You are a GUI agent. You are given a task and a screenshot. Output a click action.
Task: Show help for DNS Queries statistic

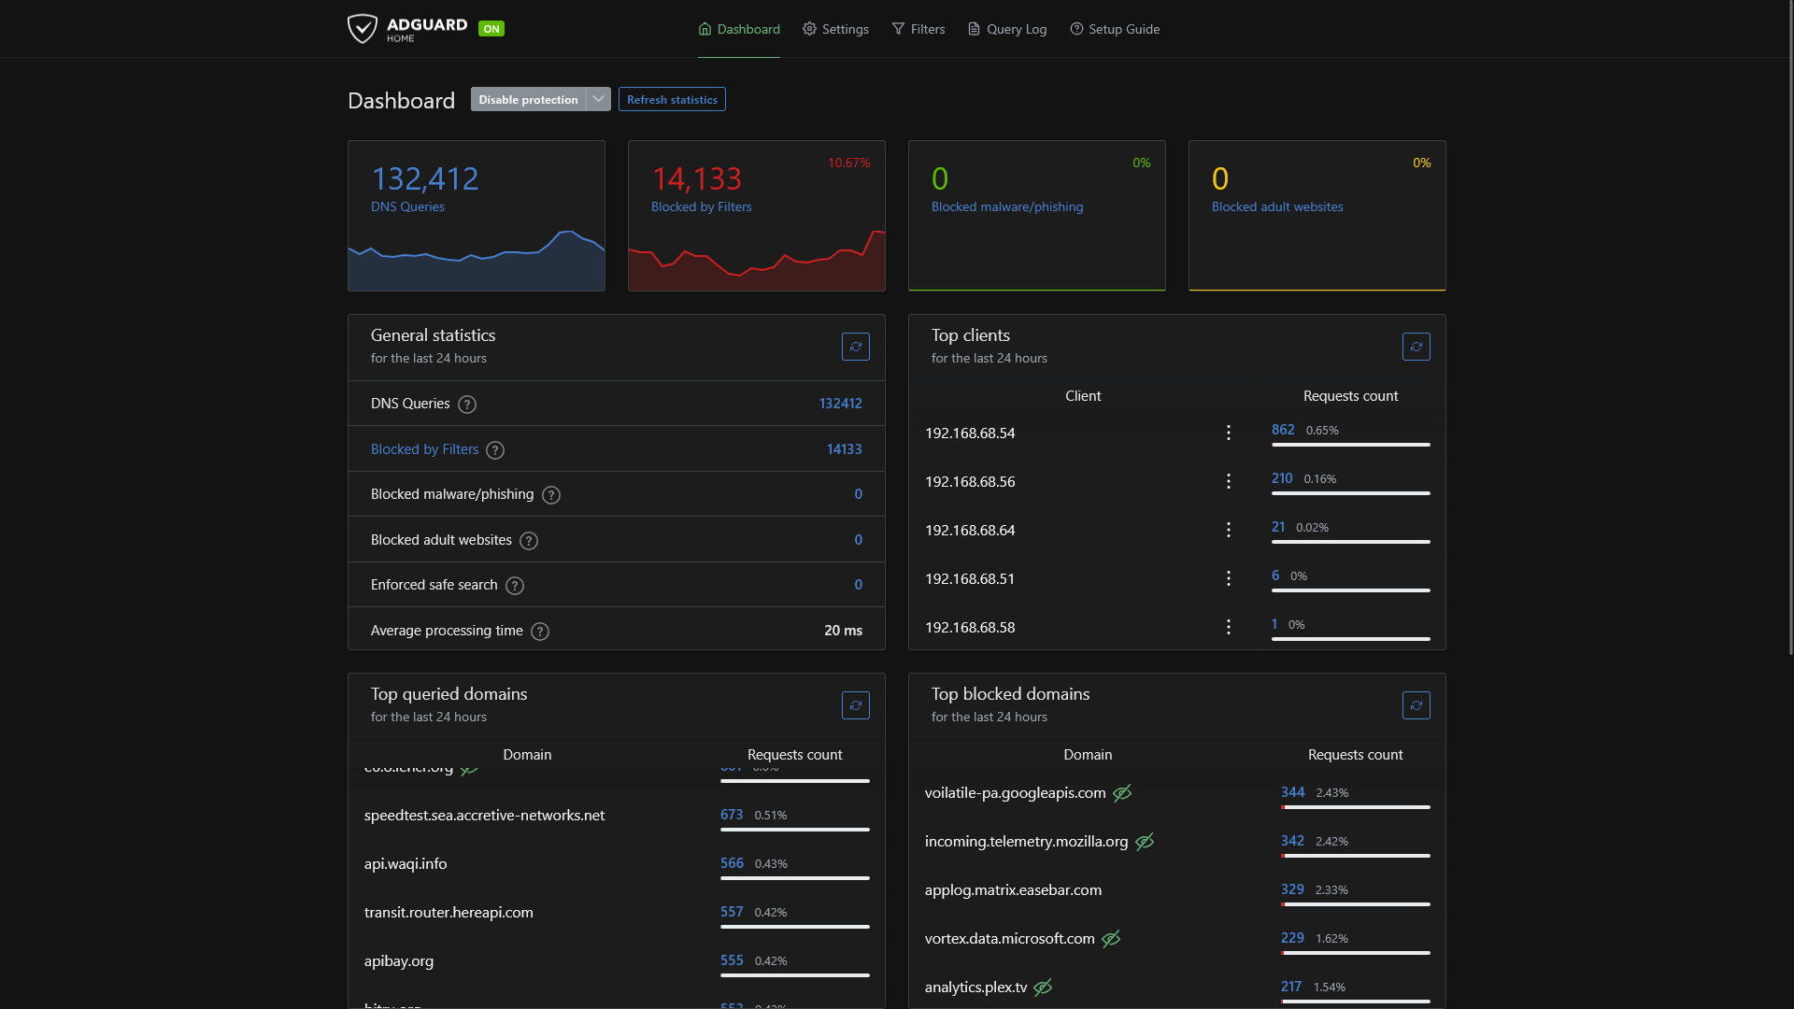[467, 405]
